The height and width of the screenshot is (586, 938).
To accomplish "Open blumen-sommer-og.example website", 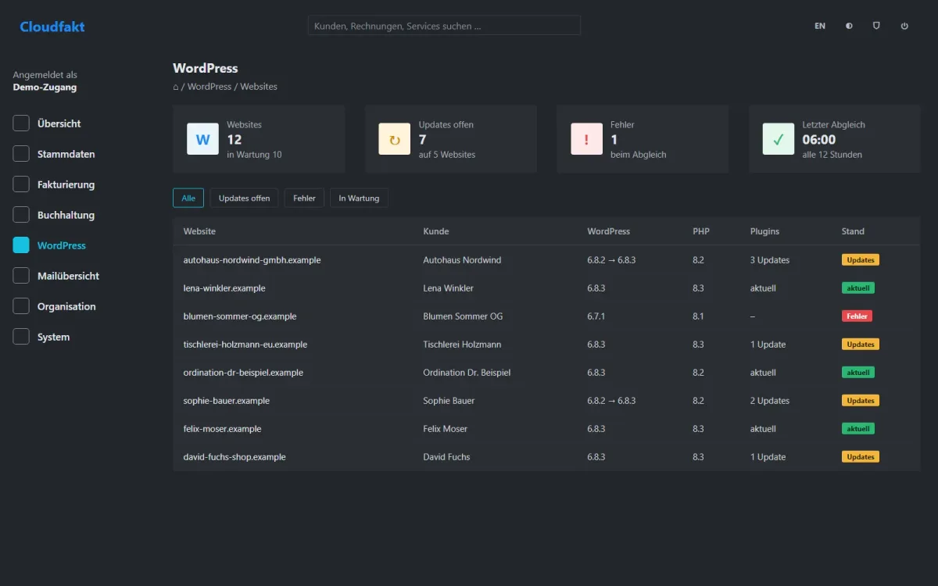I will click(x=240, y=316).
